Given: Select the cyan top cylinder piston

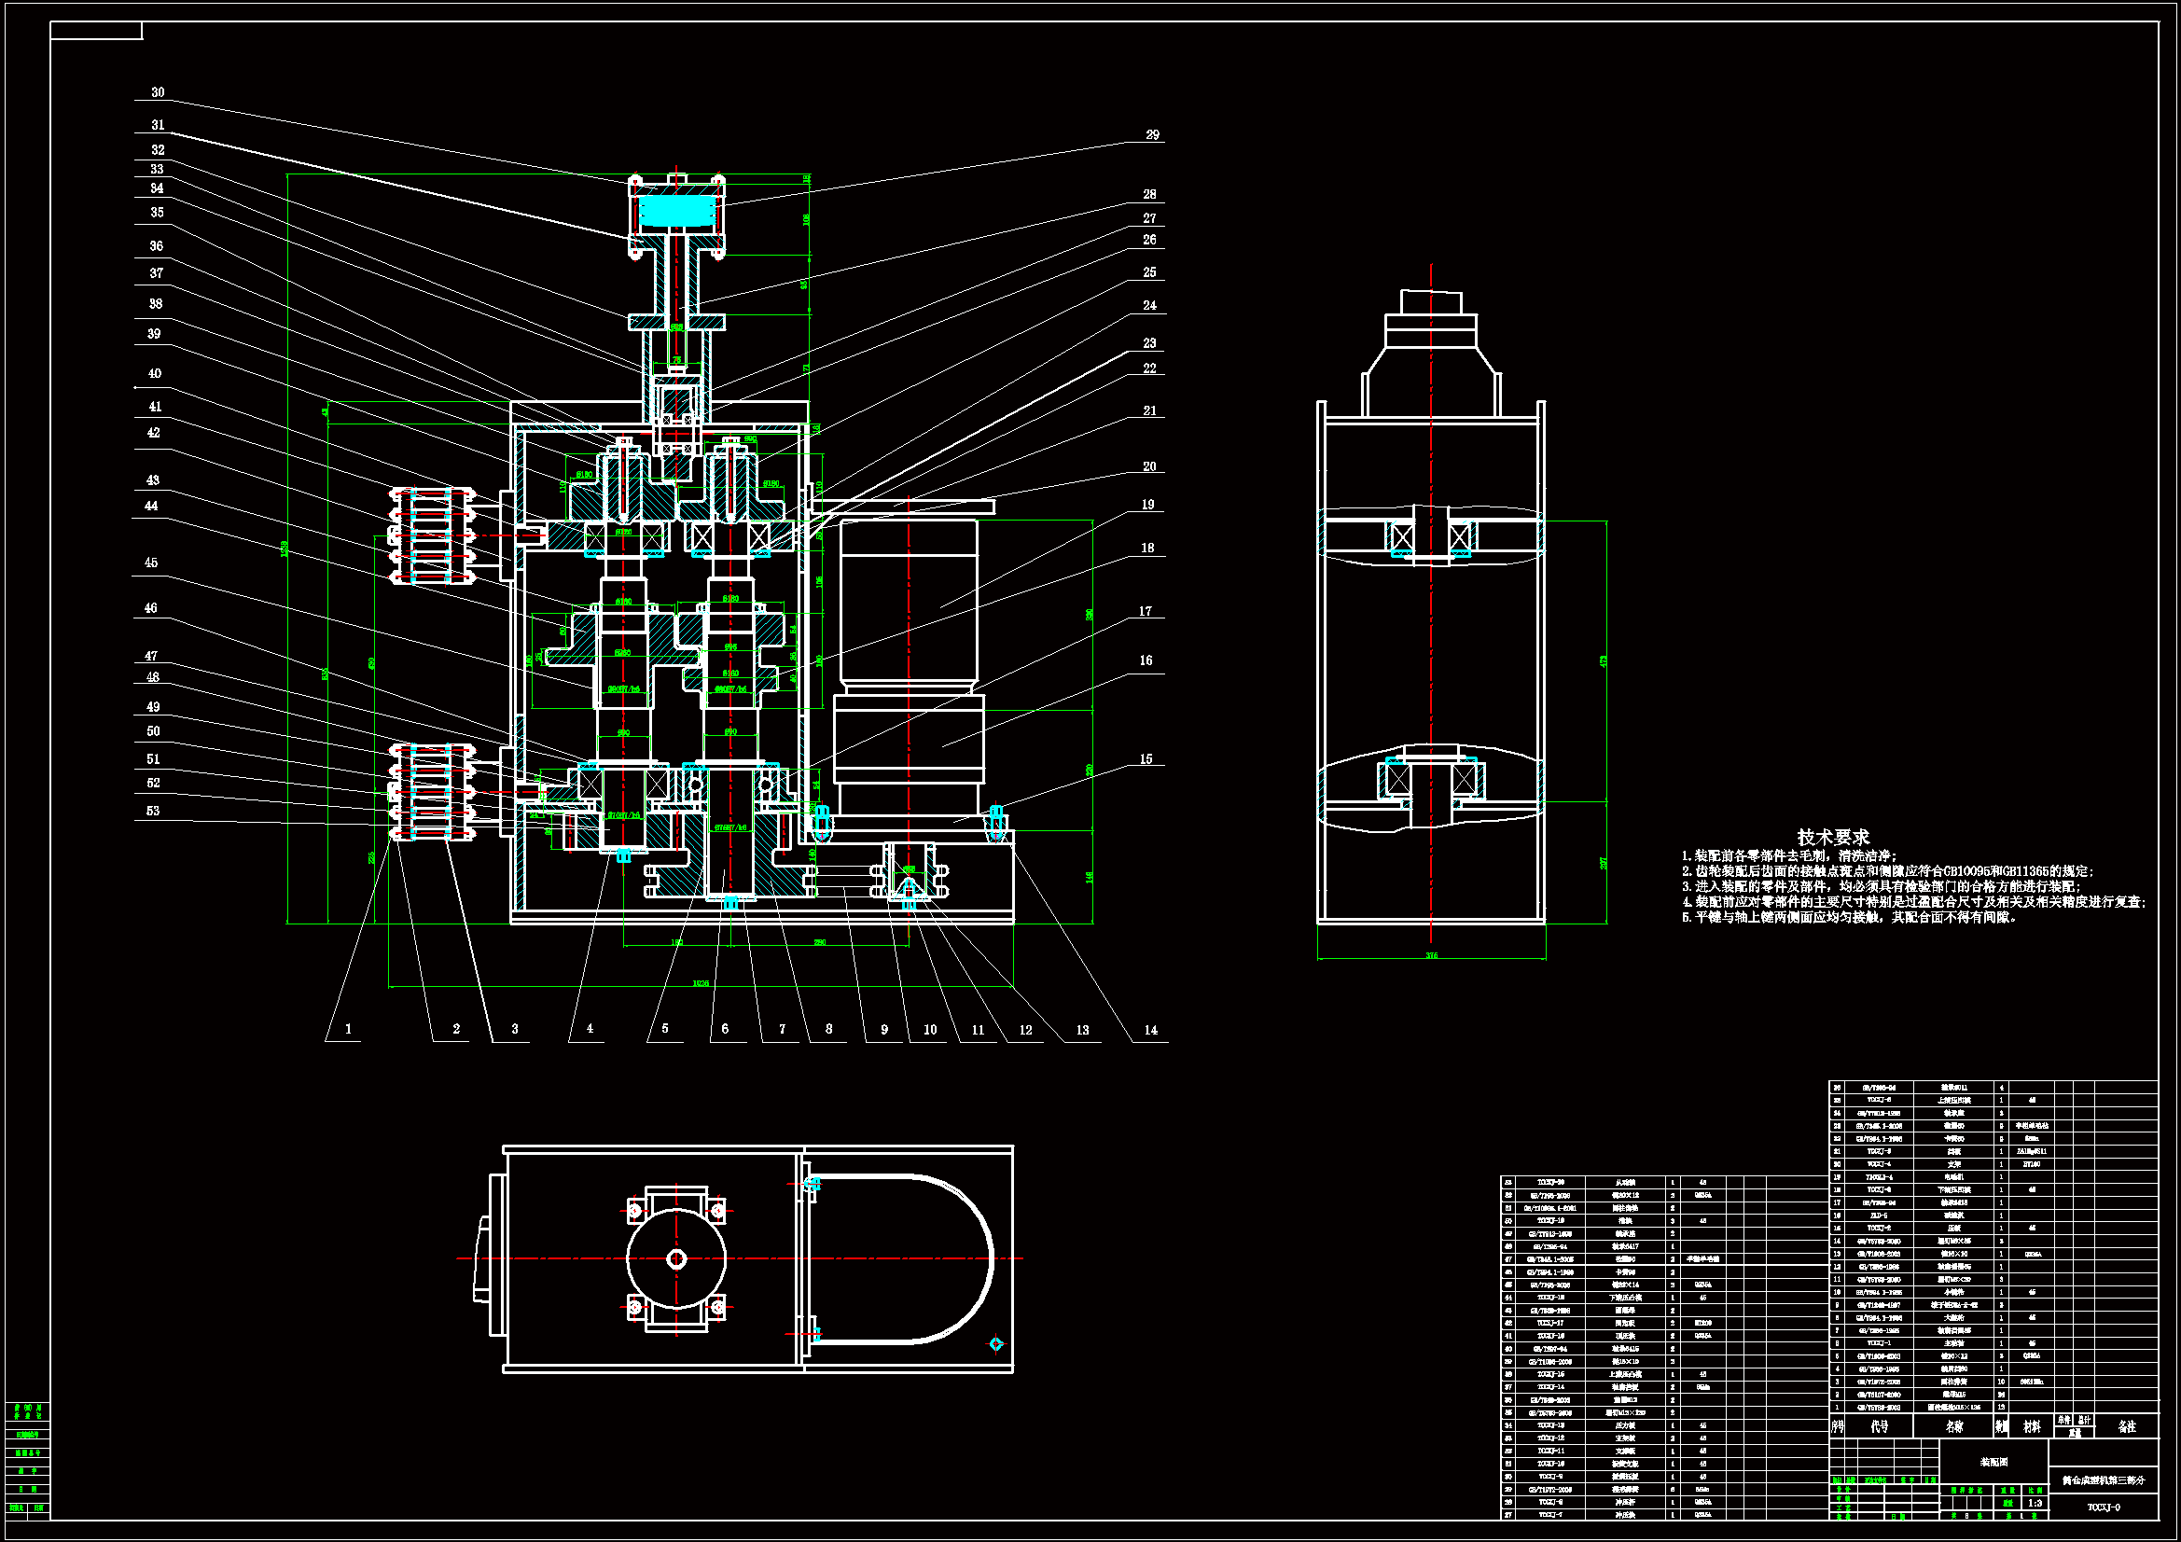Looking at the screenshot, I should tap(676, 211).
